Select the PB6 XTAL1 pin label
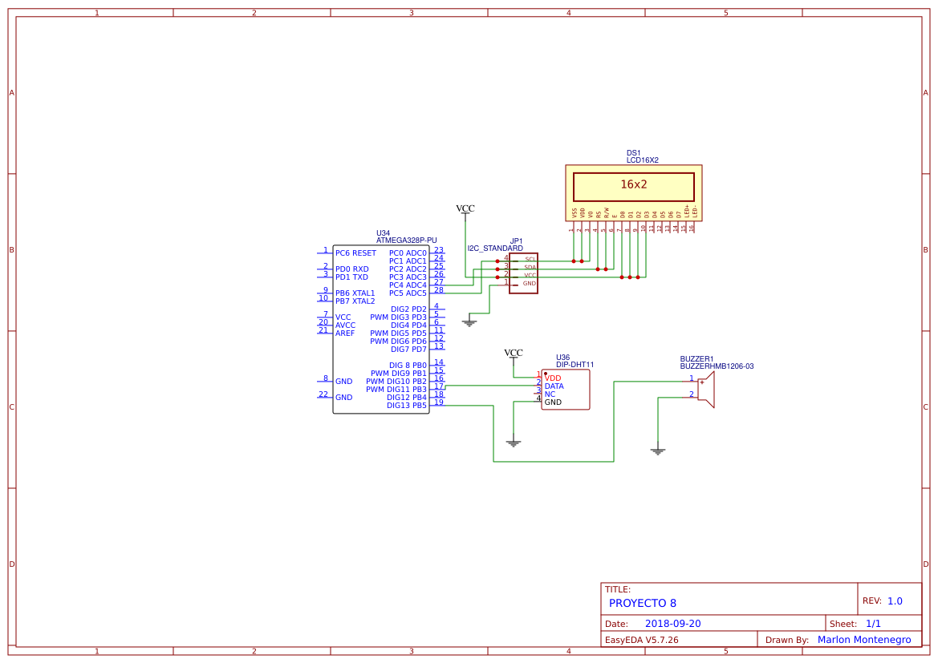Viewport: 938px width, 663px height. 355,293
